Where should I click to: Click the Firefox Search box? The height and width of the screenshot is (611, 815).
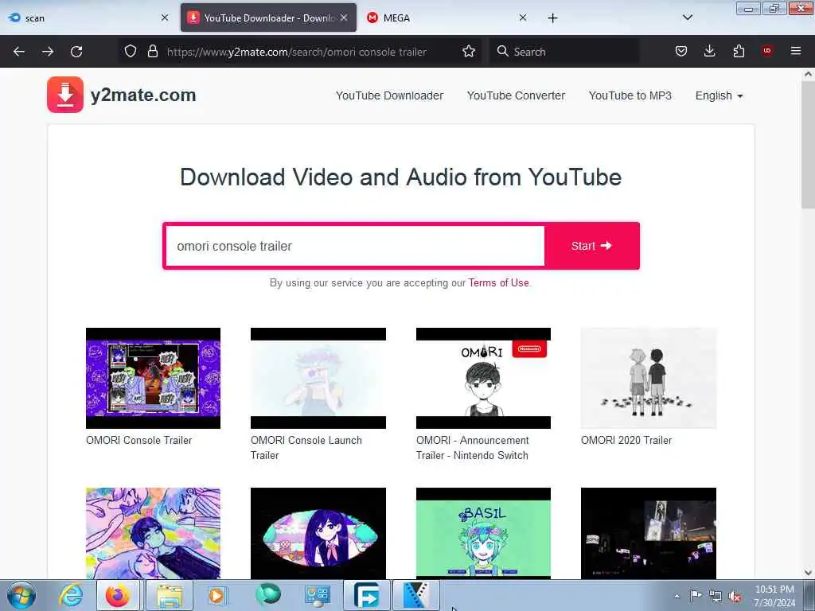click(x=564, y=52)
